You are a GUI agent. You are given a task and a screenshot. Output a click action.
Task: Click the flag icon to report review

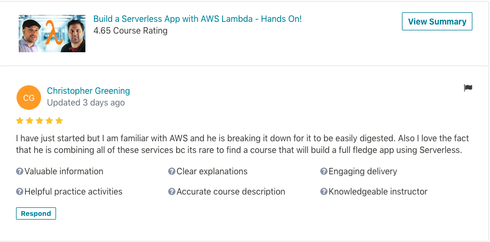point(468,88)
